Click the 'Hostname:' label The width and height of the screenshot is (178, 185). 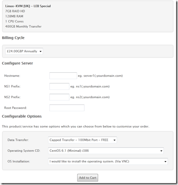(12, 76)
